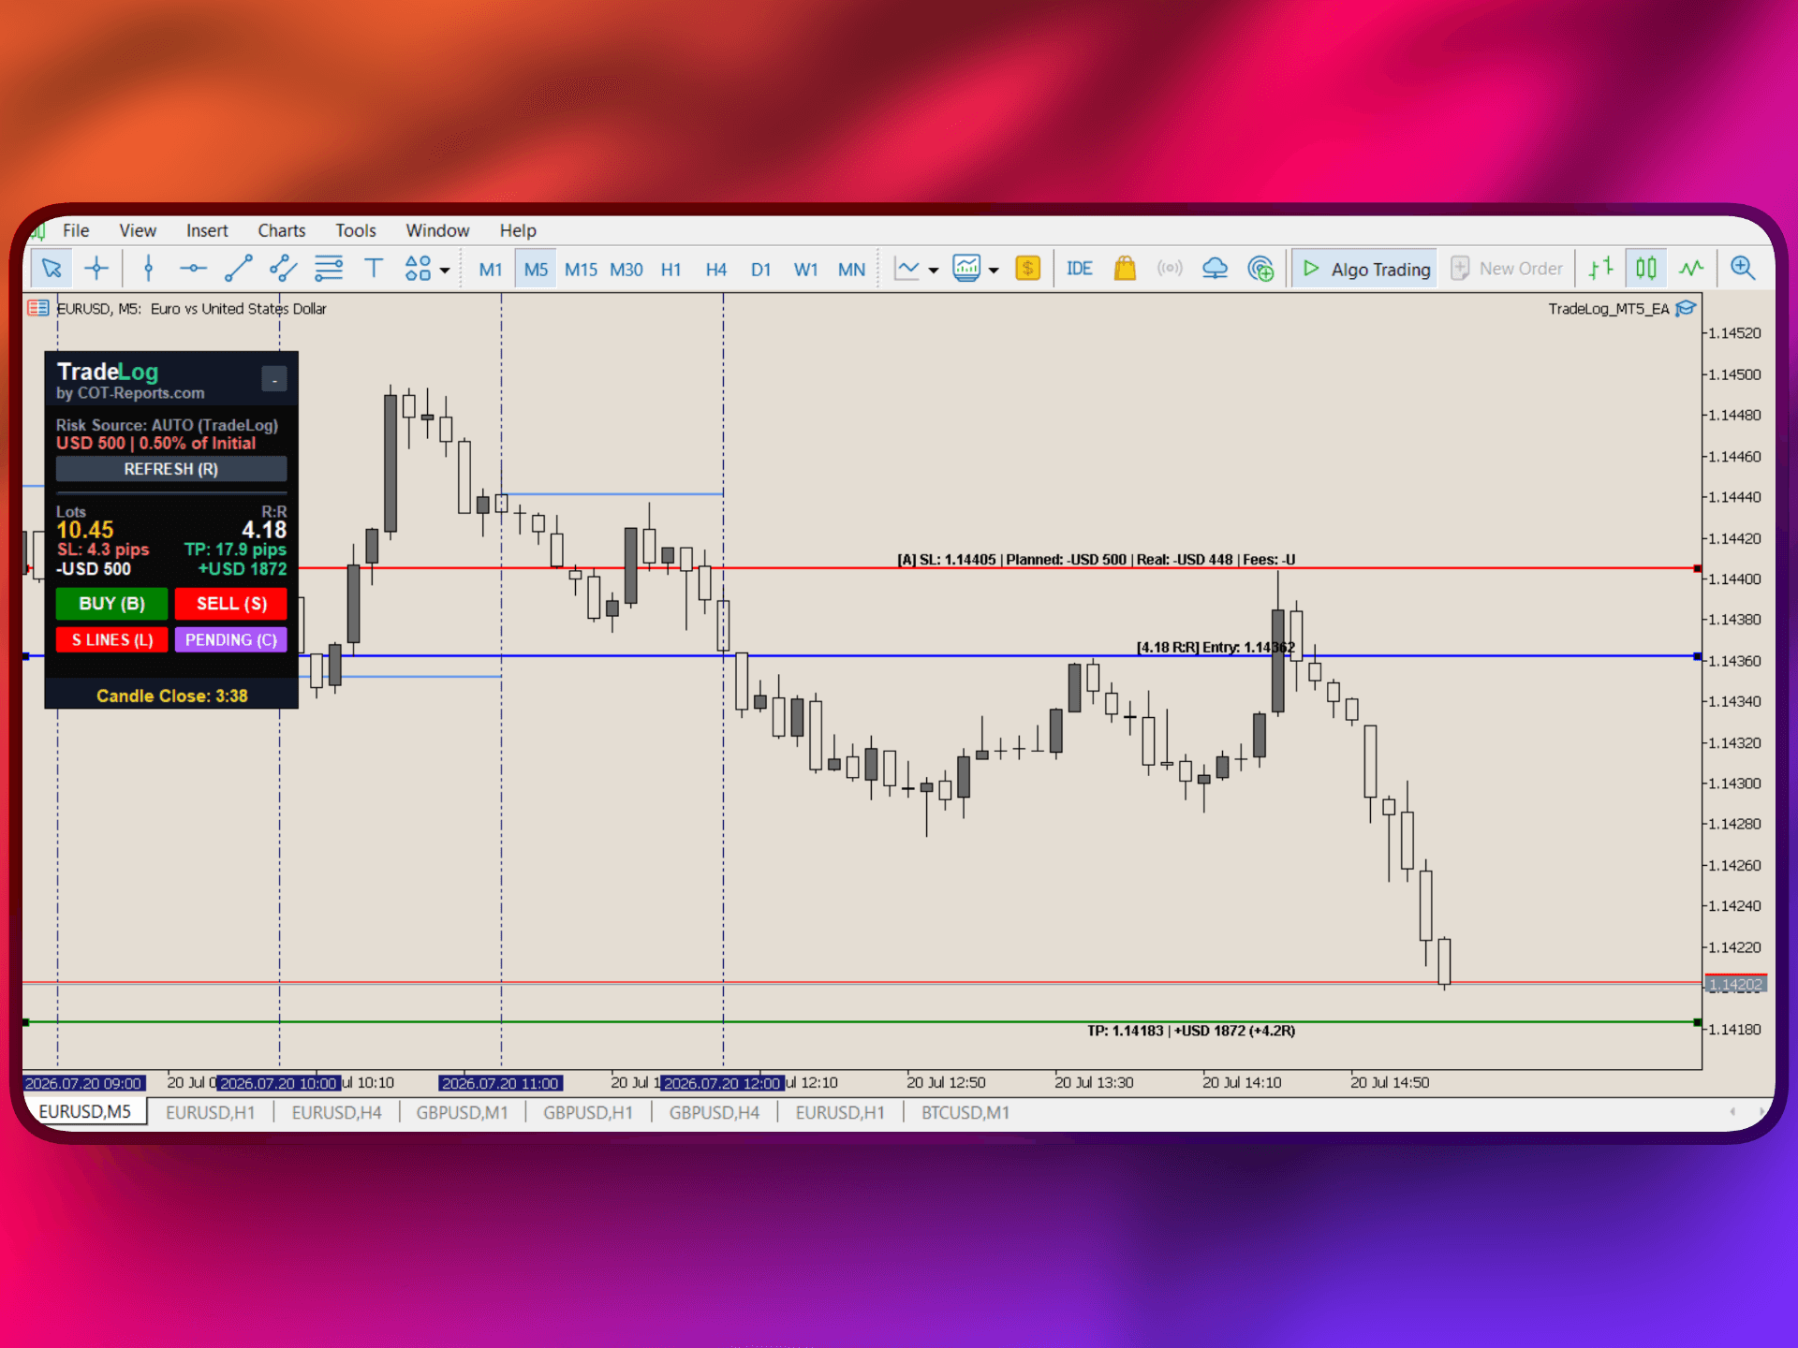The image size is (1798, 1348).
Task: Open the Insert menu
Action: [x=207, y=230]
